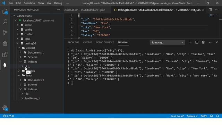
Task: Close the 1598484201294.json editor tab
Action: point(203,10)
